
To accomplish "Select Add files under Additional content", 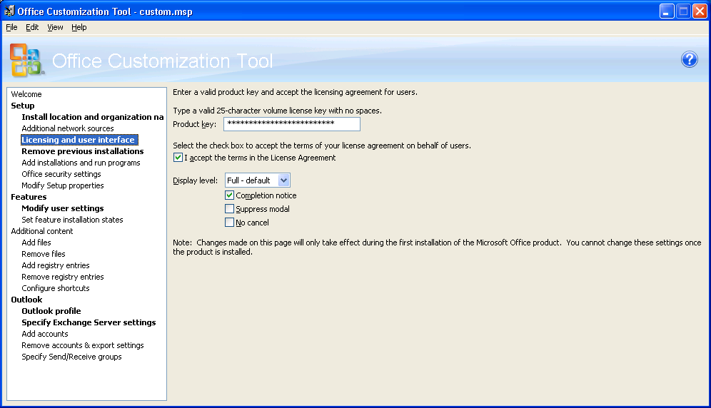I will point(36,243).
